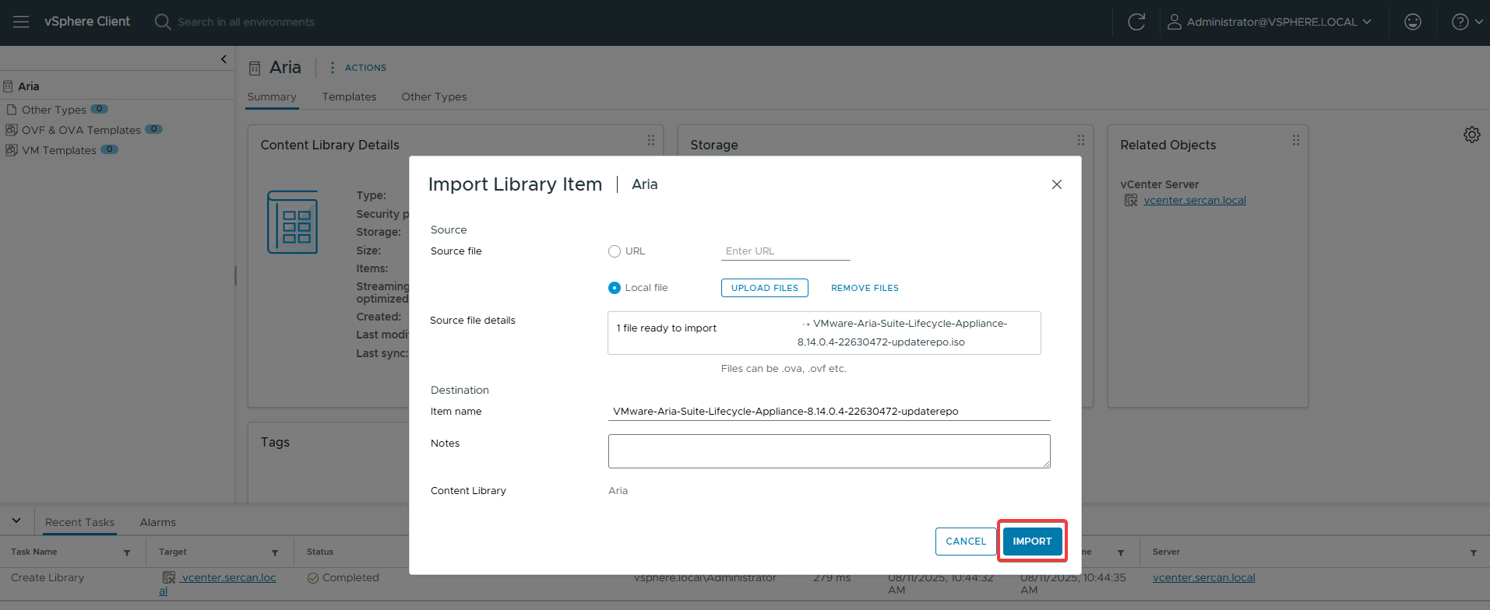
Task: Click the Aria library title icon
Action: coord(255,68)
